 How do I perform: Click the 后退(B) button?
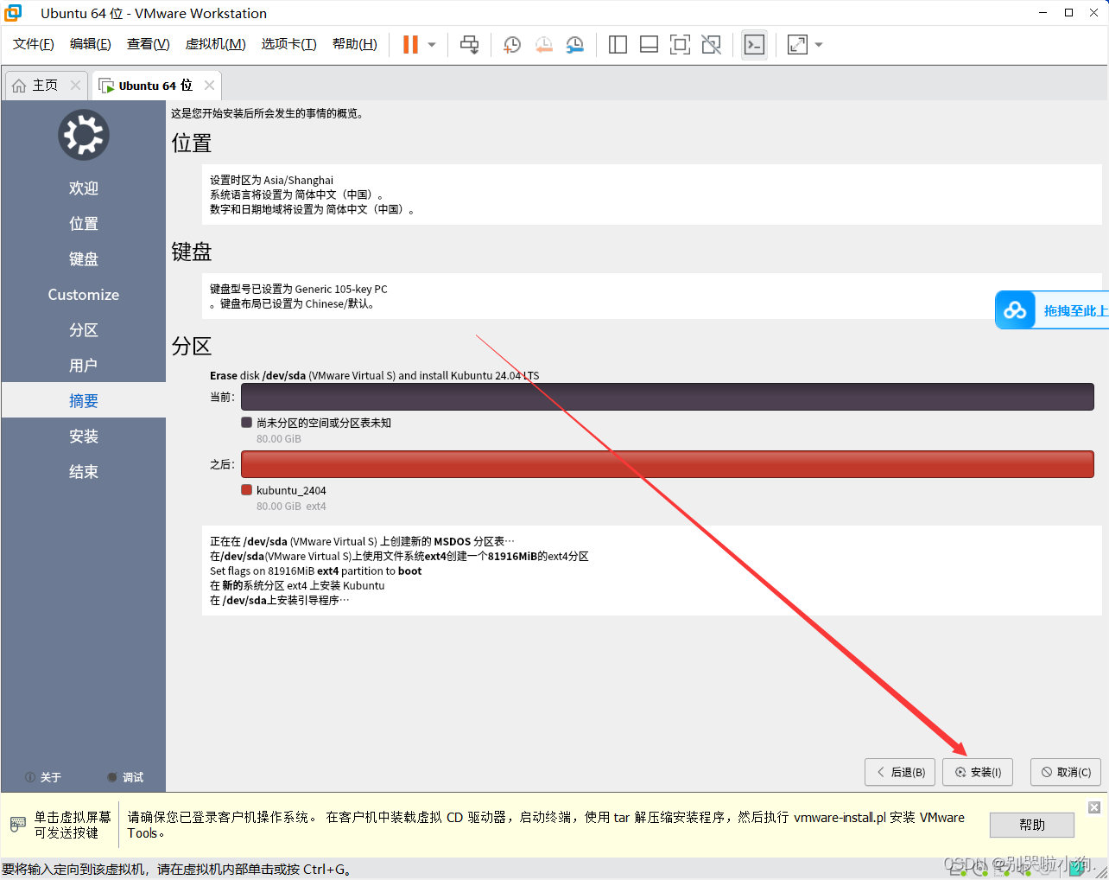coord(900,772)
